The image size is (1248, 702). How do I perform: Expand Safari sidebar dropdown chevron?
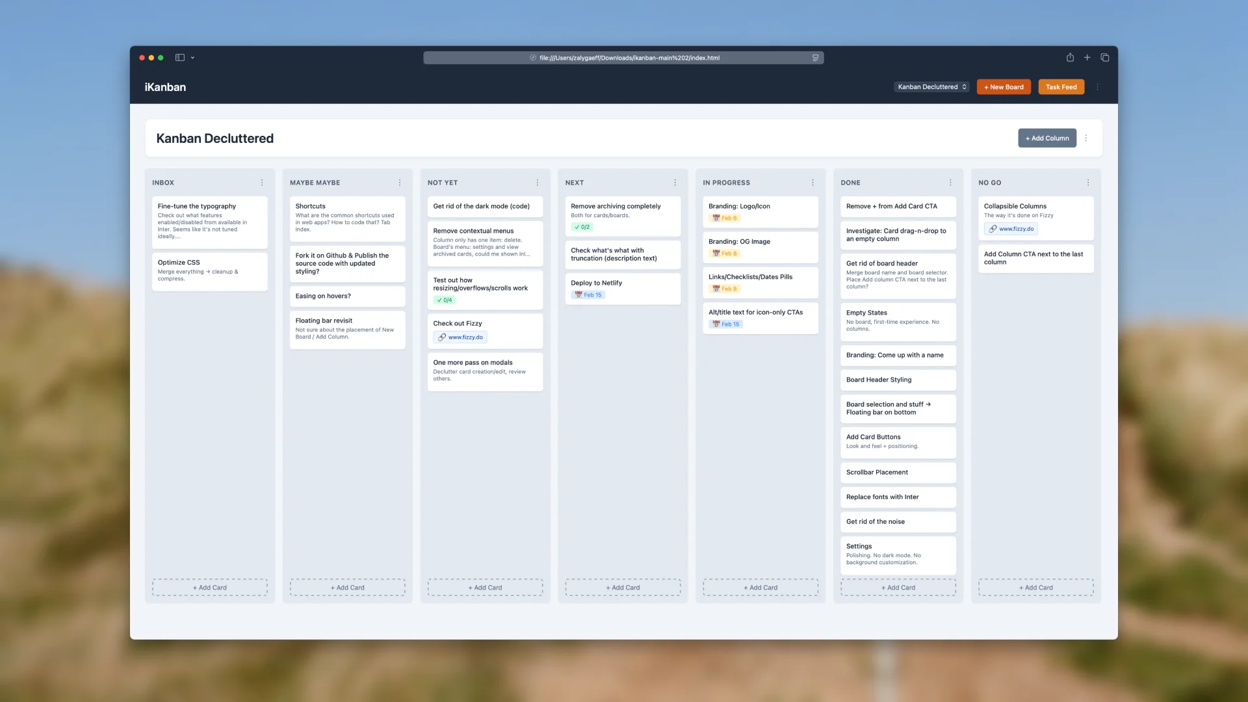click(x=192, y=58)
